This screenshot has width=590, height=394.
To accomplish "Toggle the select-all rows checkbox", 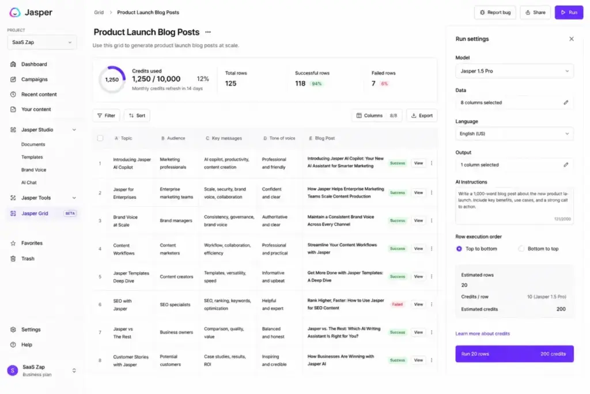I will coord(100,138).
